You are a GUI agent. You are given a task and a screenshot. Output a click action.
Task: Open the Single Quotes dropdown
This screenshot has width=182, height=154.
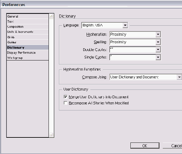[x=158, y=57]
